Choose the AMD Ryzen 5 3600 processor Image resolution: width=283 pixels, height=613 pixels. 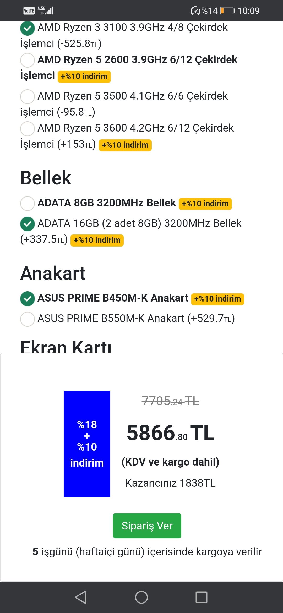pos(28,129)
